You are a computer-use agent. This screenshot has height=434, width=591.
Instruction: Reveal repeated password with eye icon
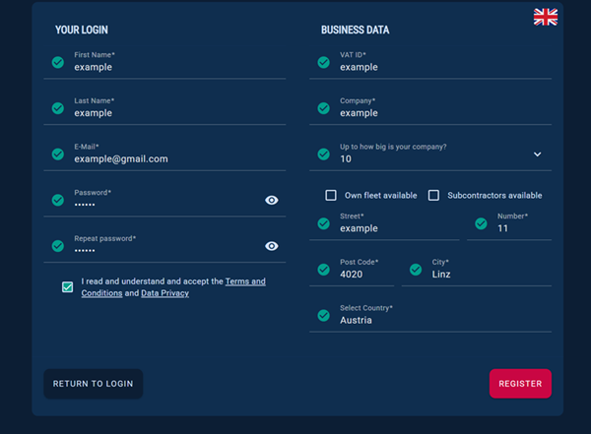tap(272, 246)
